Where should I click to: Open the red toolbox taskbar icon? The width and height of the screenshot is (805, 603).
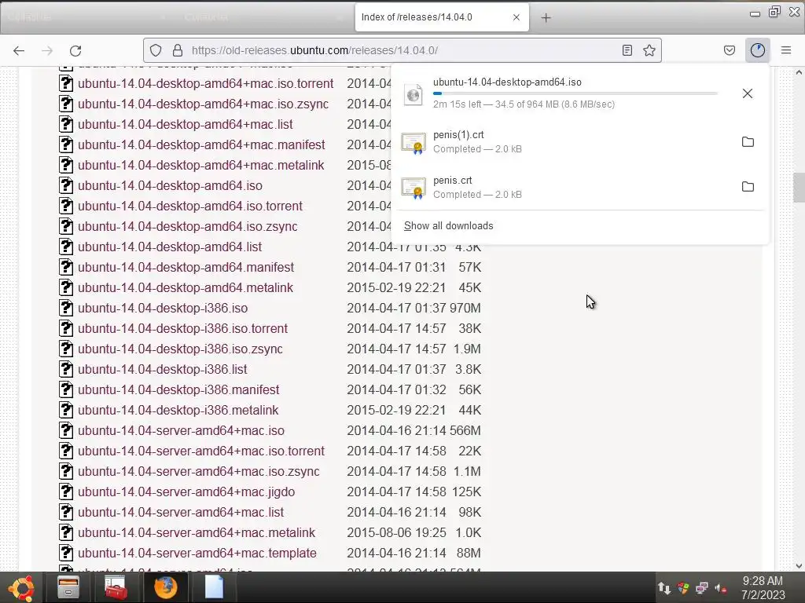116,587
